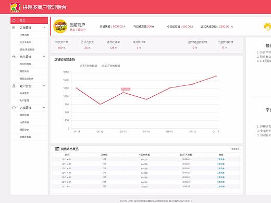Open 申请提现 under 账户资金
The width and height of the screenshot is (271, 203).
24,93
